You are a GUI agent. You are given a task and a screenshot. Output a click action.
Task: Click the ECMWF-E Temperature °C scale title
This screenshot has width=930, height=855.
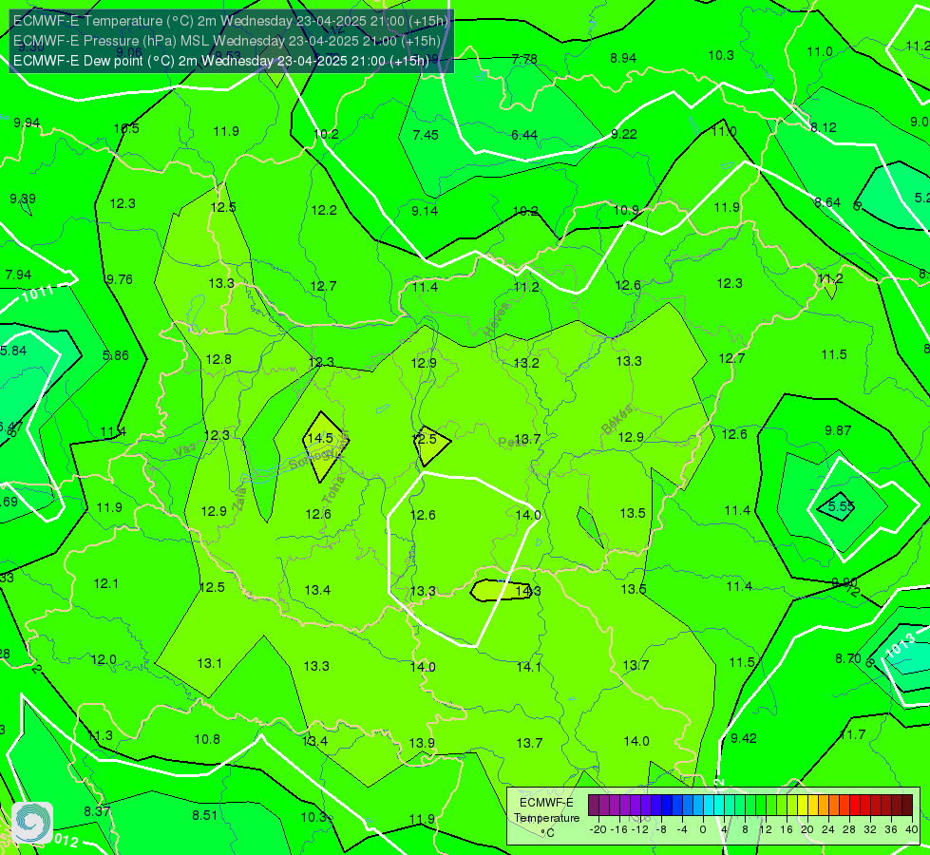pos(546,818)
